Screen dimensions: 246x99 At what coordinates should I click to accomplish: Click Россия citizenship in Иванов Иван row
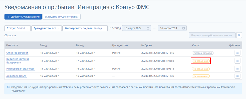pyautogui.click(x=116, y=69)
